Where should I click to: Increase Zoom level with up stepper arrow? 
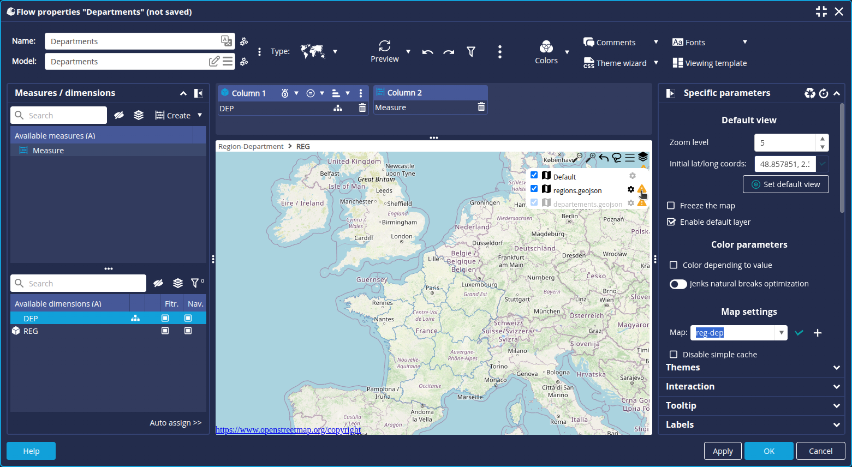click(x=823, y=139)
